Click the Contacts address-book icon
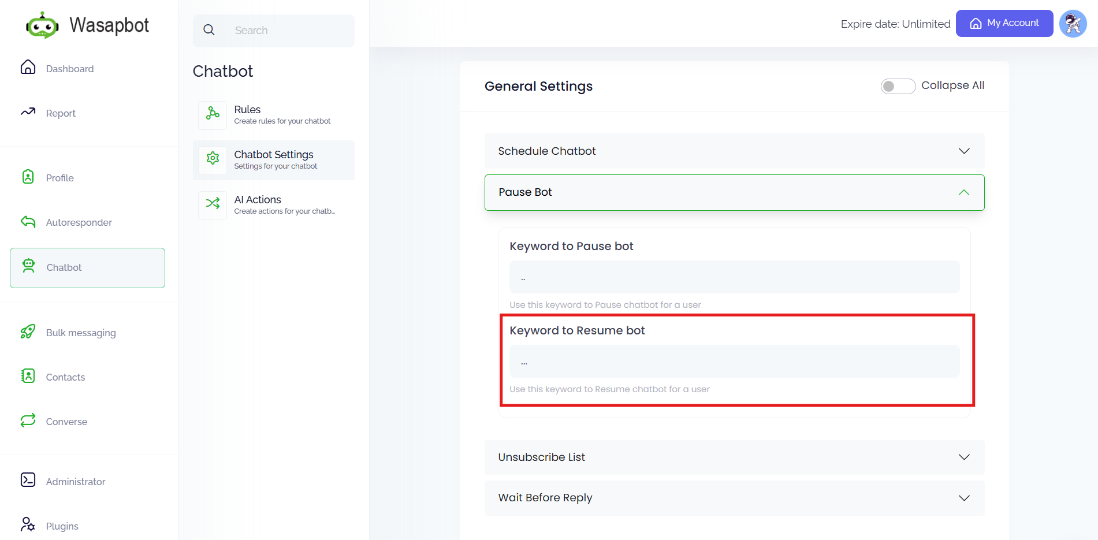This screenshot has height=540, width=1098. tap(28, 376)
